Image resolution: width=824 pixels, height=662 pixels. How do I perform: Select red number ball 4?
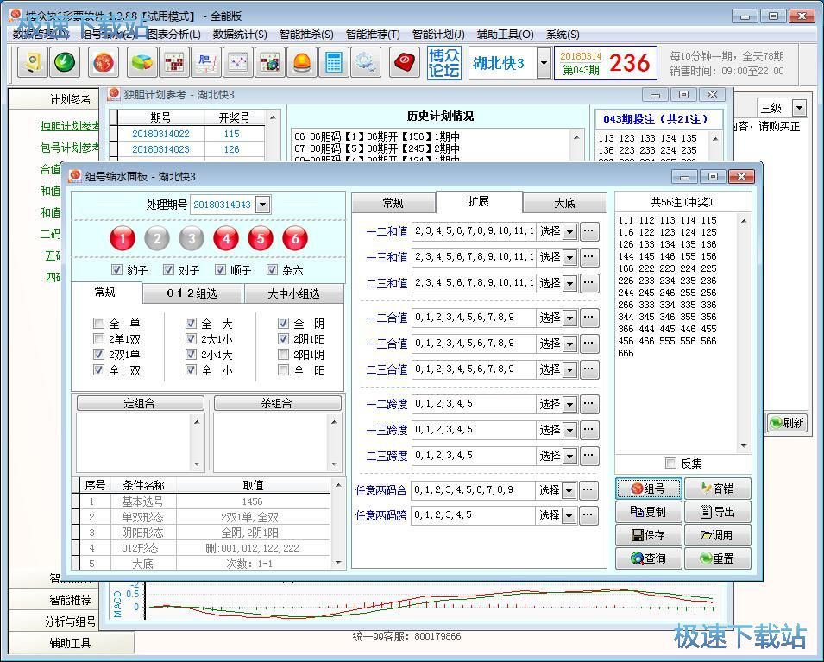(226, 238)
